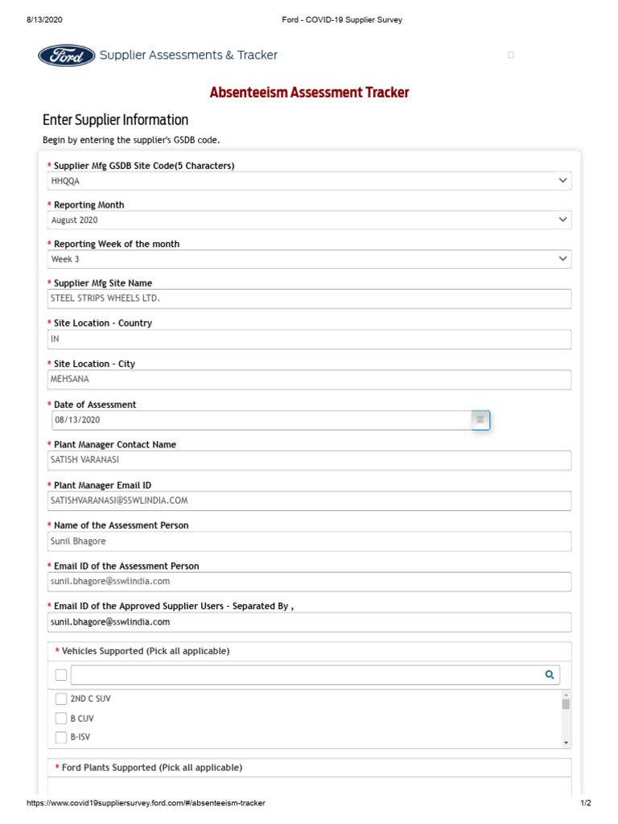Click the vehicles search magnifier icon

click(x=550, y=675)
